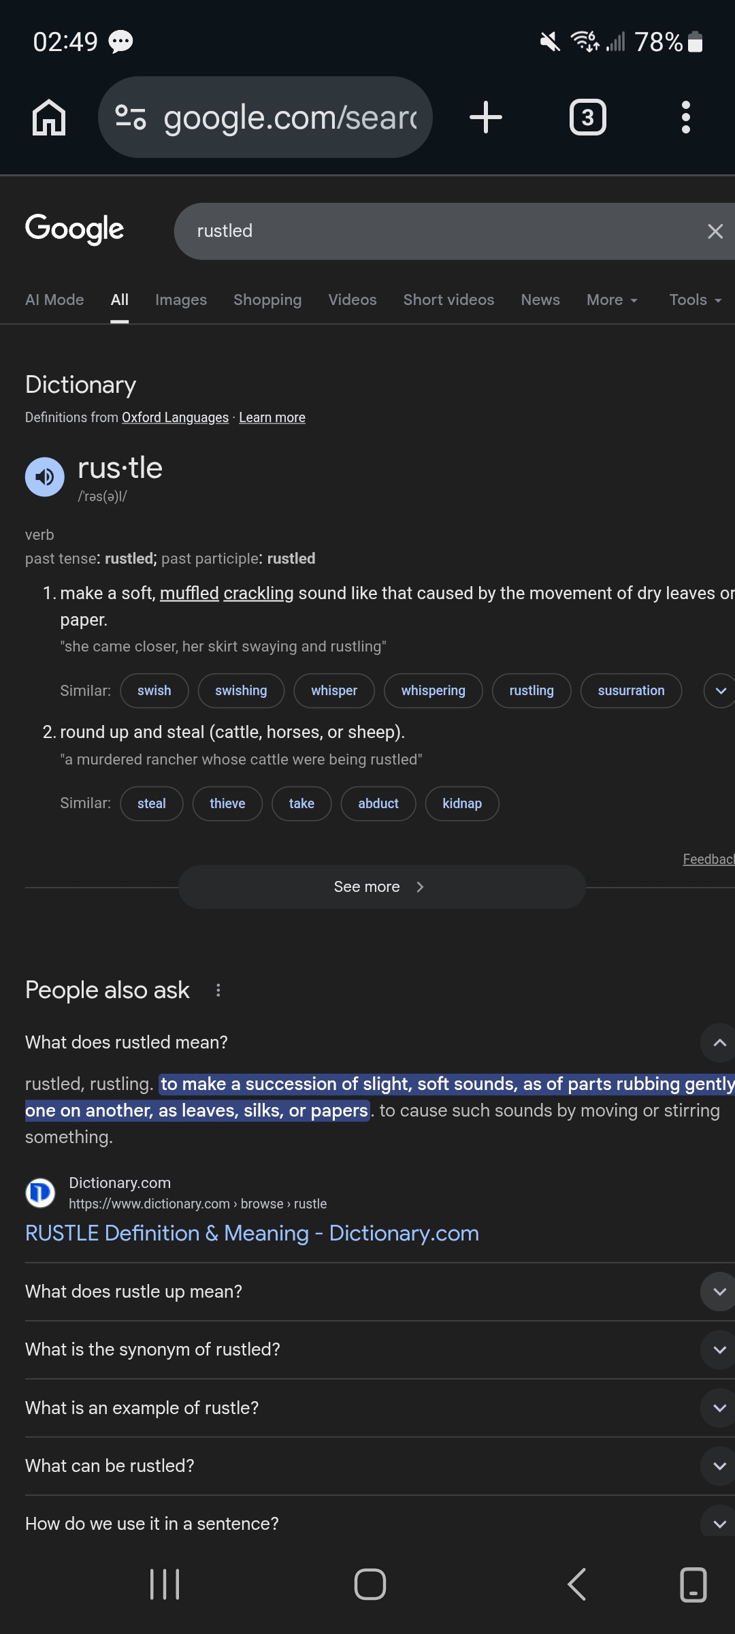Viewport: 735px width, 1634px height.
Task: Open the tab switcher showing 3 tabs
Action: point(587,117)
